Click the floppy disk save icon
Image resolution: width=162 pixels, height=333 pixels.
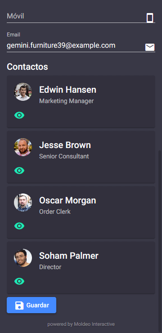point(19,306)
